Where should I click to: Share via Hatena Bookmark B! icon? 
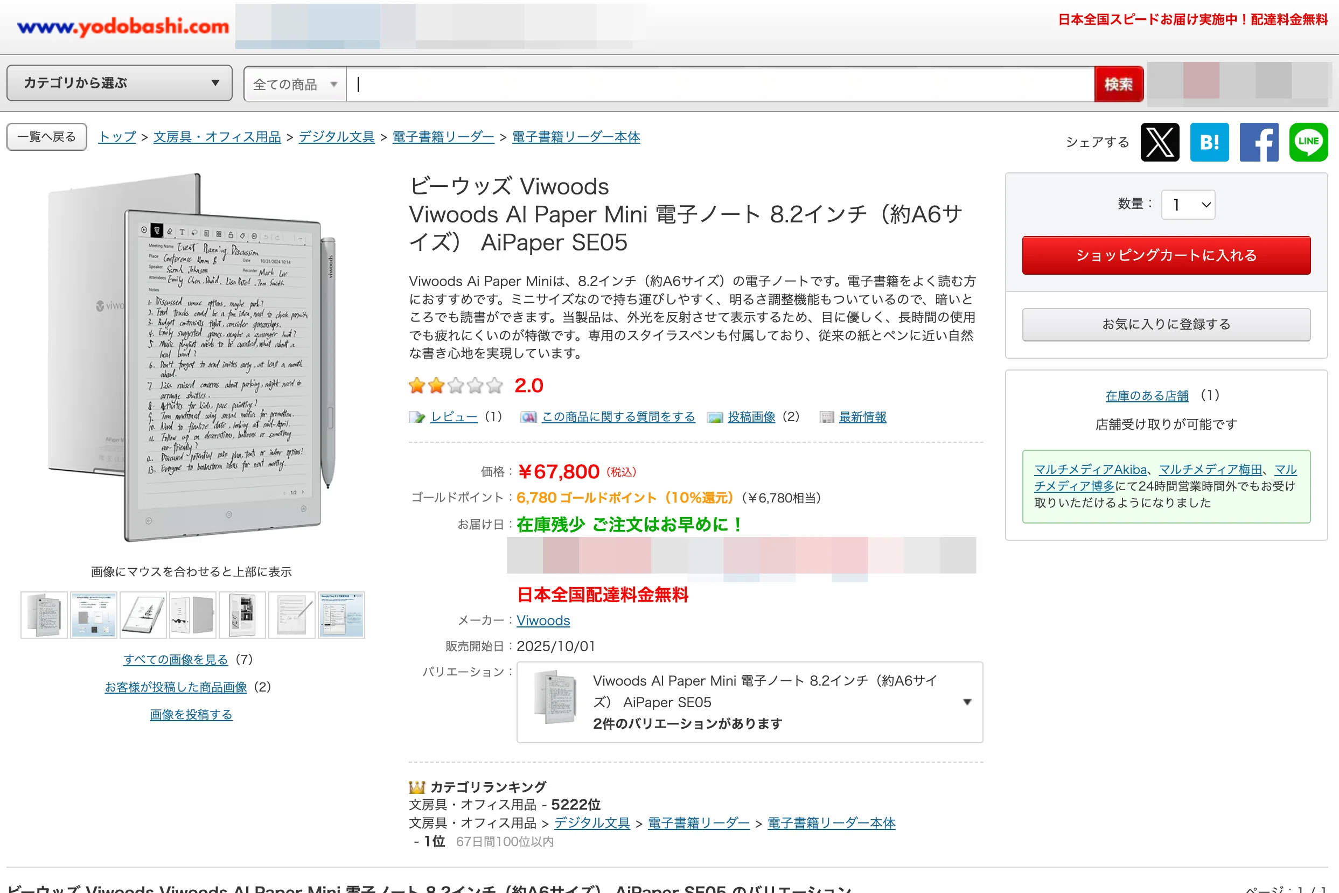[x=1209, y=142]
